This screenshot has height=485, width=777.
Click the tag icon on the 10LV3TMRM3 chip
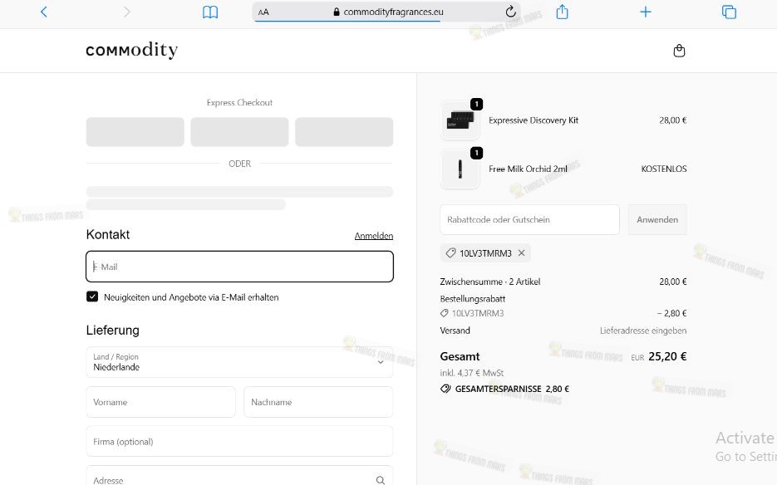(450, 253)
